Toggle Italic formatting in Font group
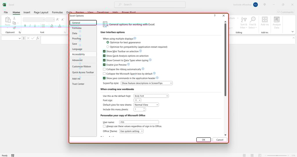 (30, 25)
